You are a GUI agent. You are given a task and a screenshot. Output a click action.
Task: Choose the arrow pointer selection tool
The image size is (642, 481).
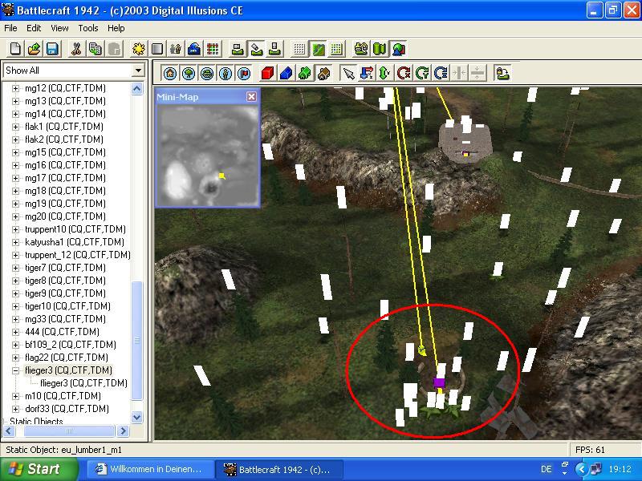(x=348, y=73)
